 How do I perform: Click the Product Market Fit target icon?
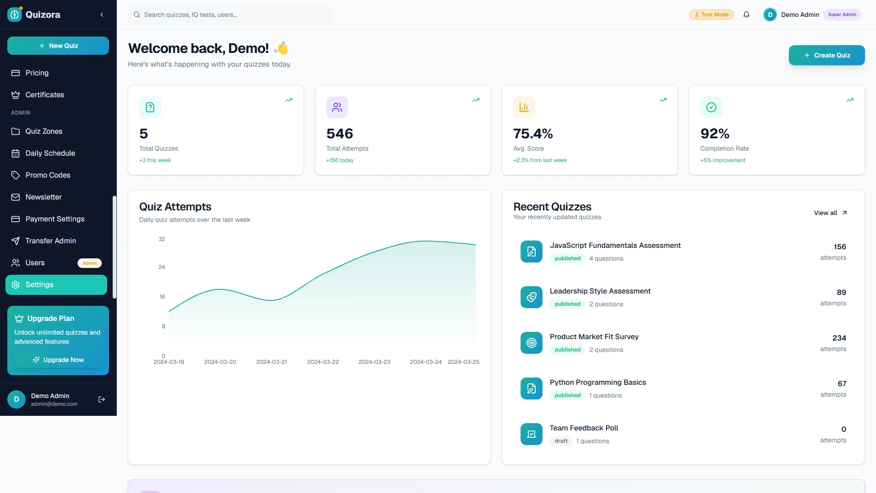(x=532, y=343)
